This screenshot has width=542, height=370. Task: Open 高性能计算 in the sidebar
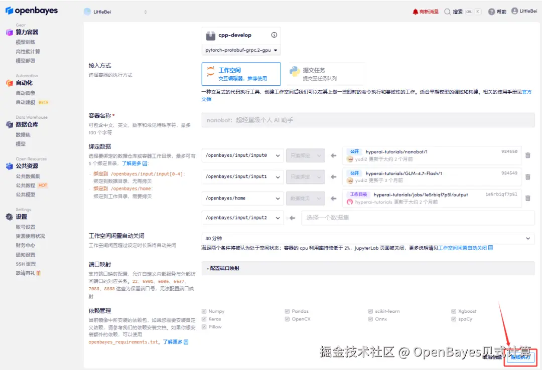point(28,52)
